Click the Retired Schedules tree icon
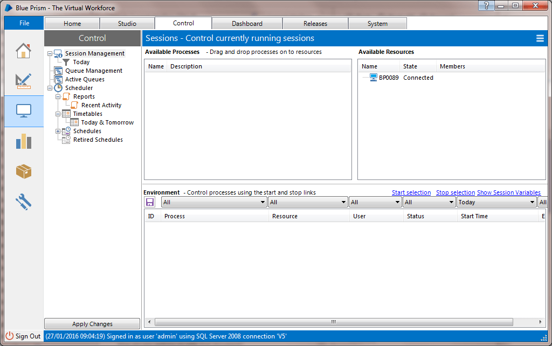Image resolution: width=552 pixels, height=346 pixels. tap(66, 140)
